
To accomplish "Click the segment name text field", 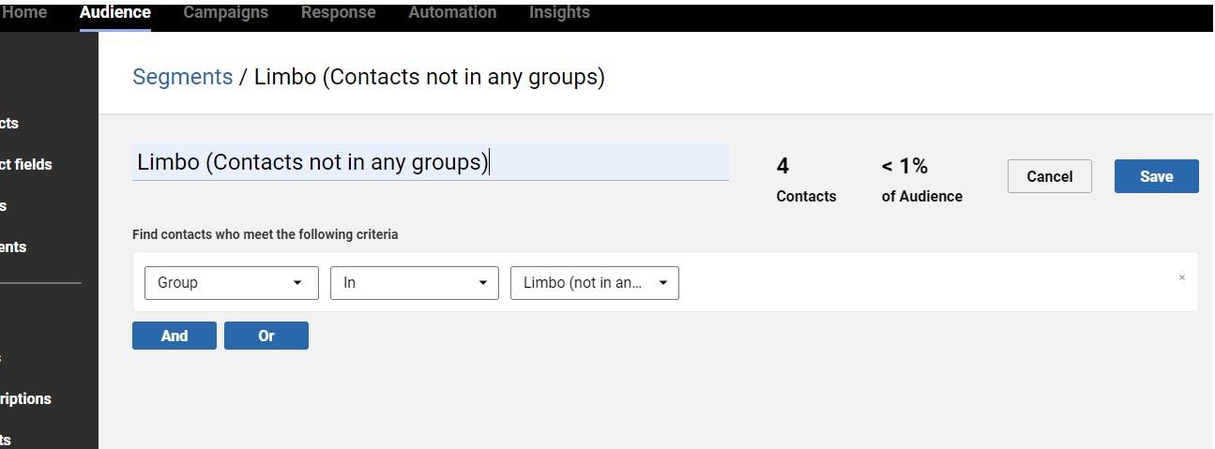I will point(430,162).
